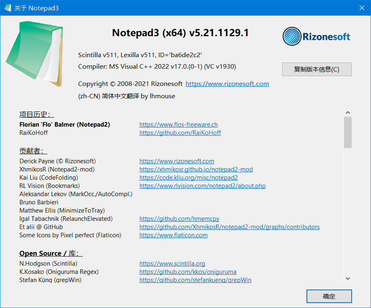The image size is (371, 308).
Task: Close the About Notepad3 dialog
Action: (362, 8)
